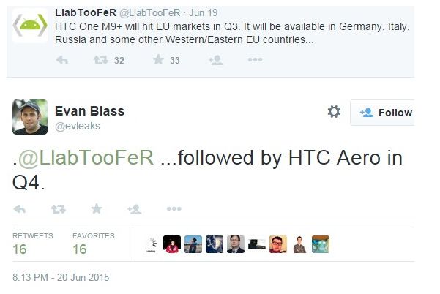This screenshot has width=440, height=294.
Task: Click follow-user icon under LlabTooFeR tweet
Action: click(216, 60)
